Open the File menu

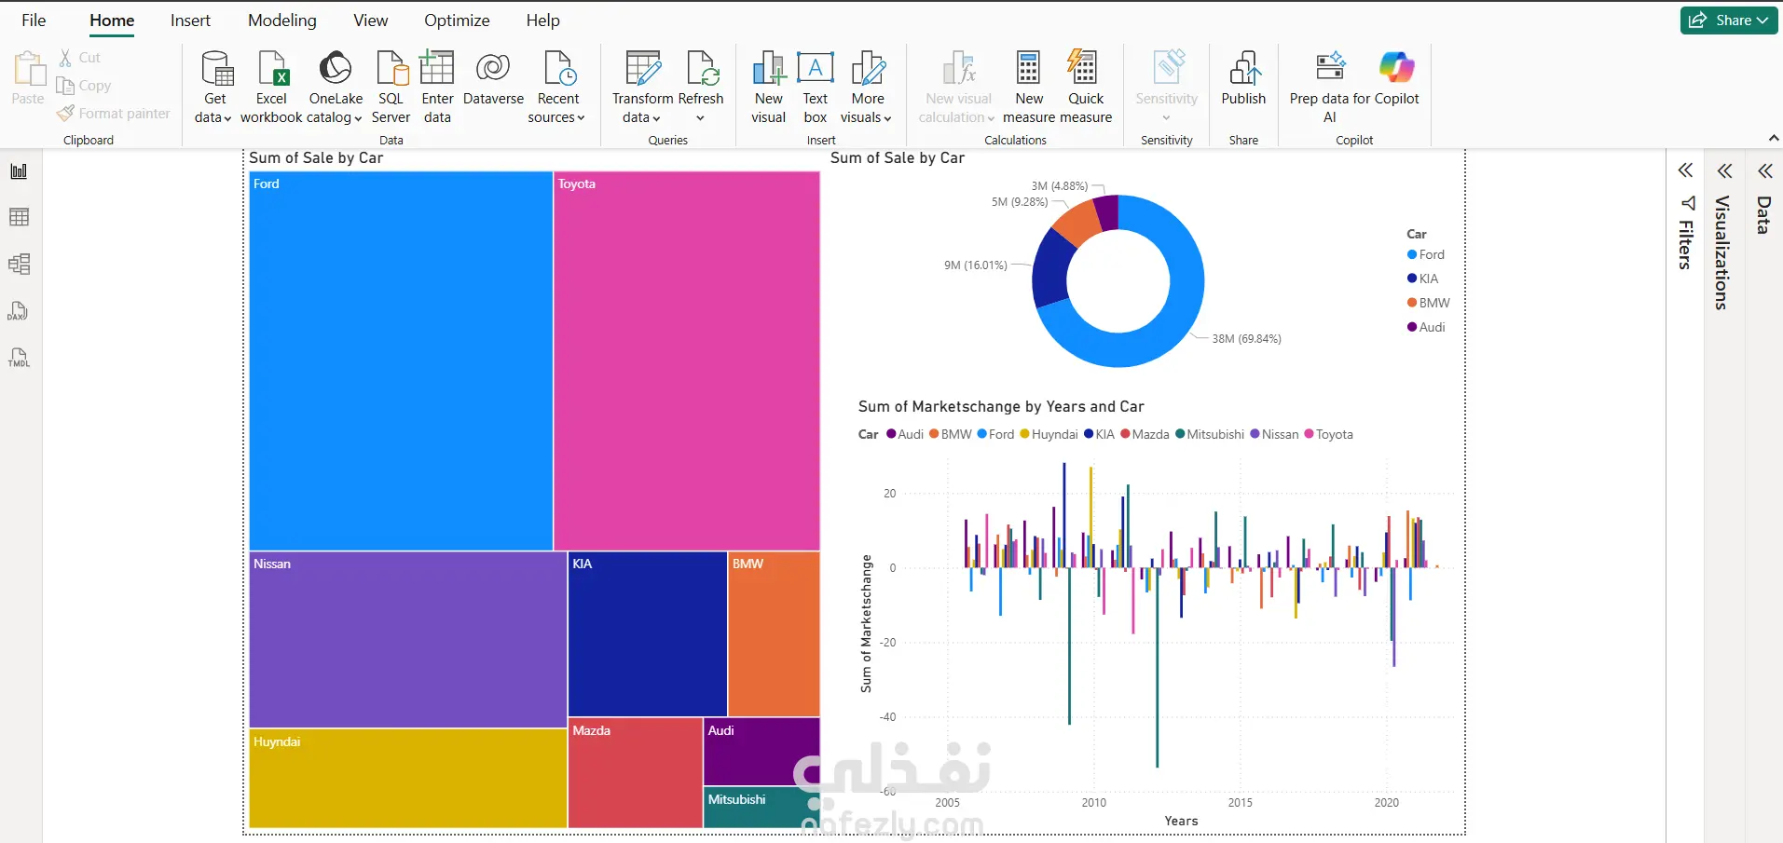[x=34, y=20]
